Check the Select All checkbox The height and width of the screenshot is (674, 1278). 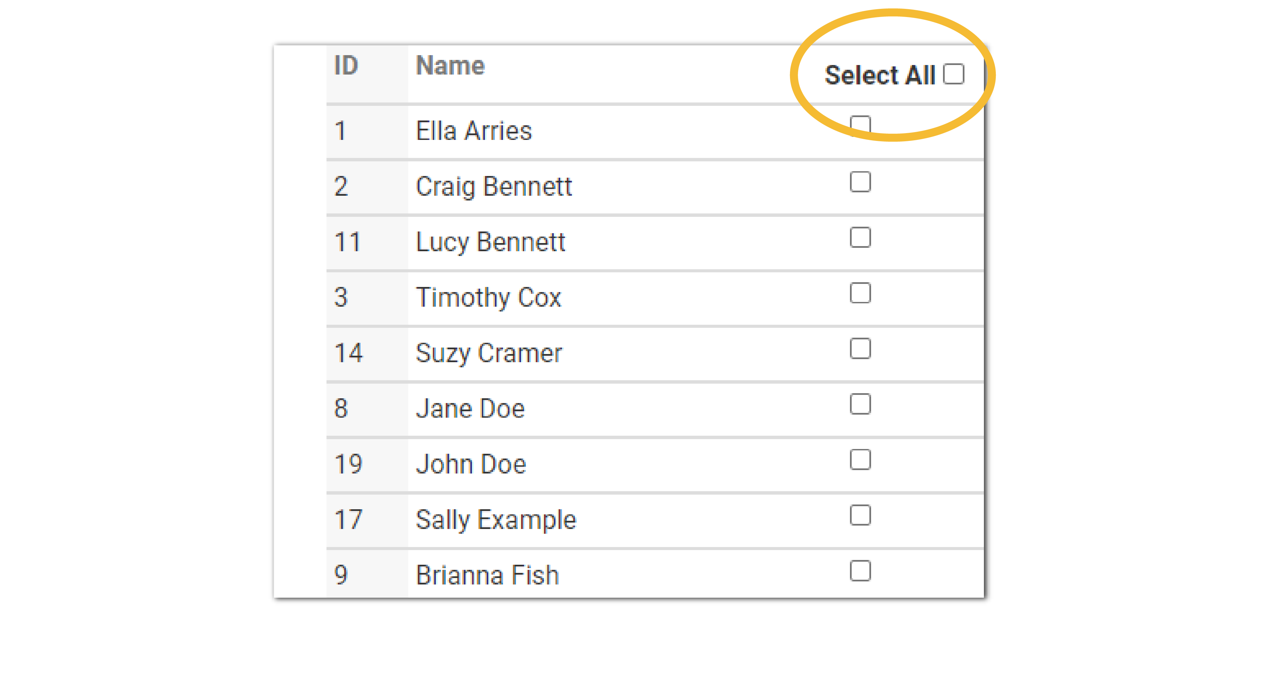(953, 74)
